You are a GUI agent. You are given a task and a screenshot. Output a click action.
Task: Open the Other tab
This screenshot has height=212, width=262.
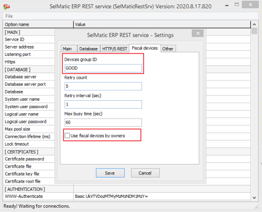pyautogui.click(x=168, y=49)
